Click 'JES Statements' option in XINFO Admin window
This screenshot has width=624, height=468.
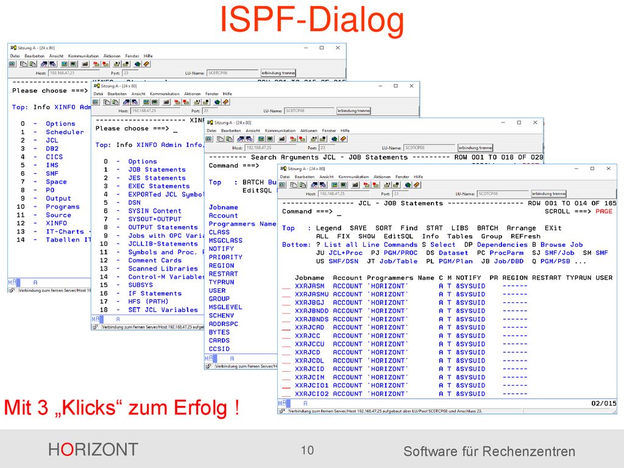[157, 178]
